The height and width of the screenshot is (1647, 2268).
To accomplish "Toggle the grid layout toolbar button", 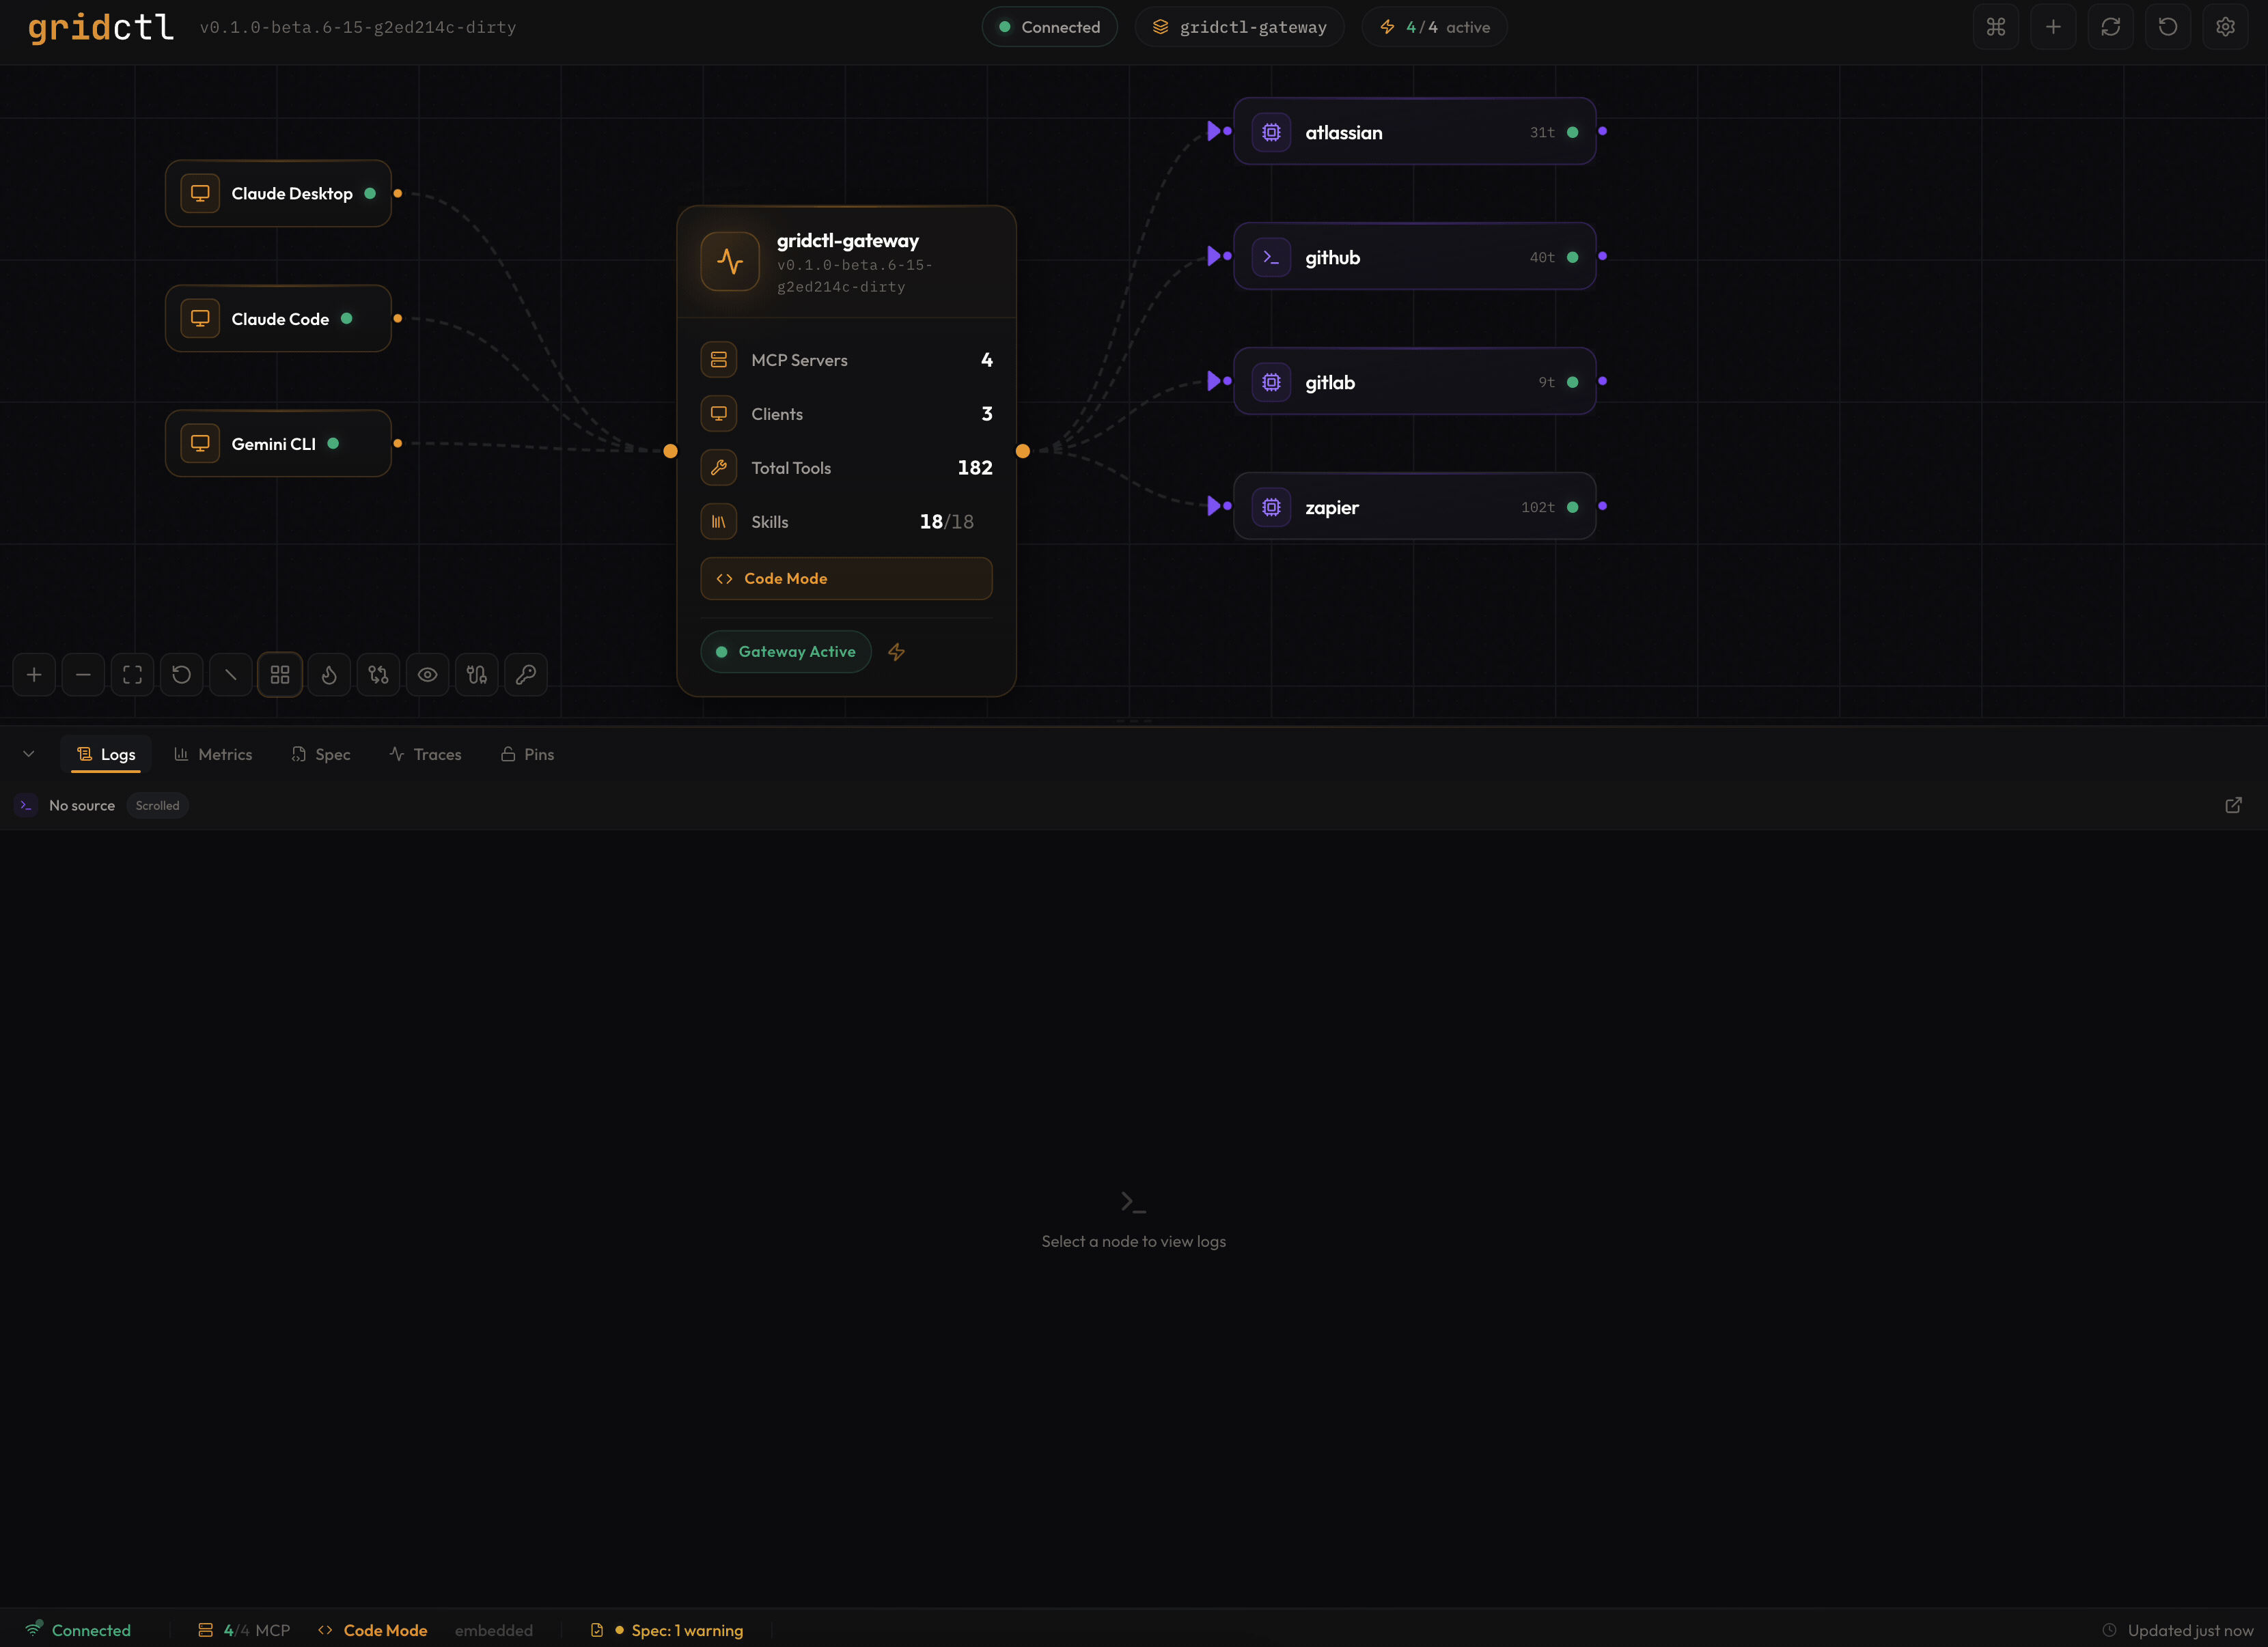I will pos(280,675).
